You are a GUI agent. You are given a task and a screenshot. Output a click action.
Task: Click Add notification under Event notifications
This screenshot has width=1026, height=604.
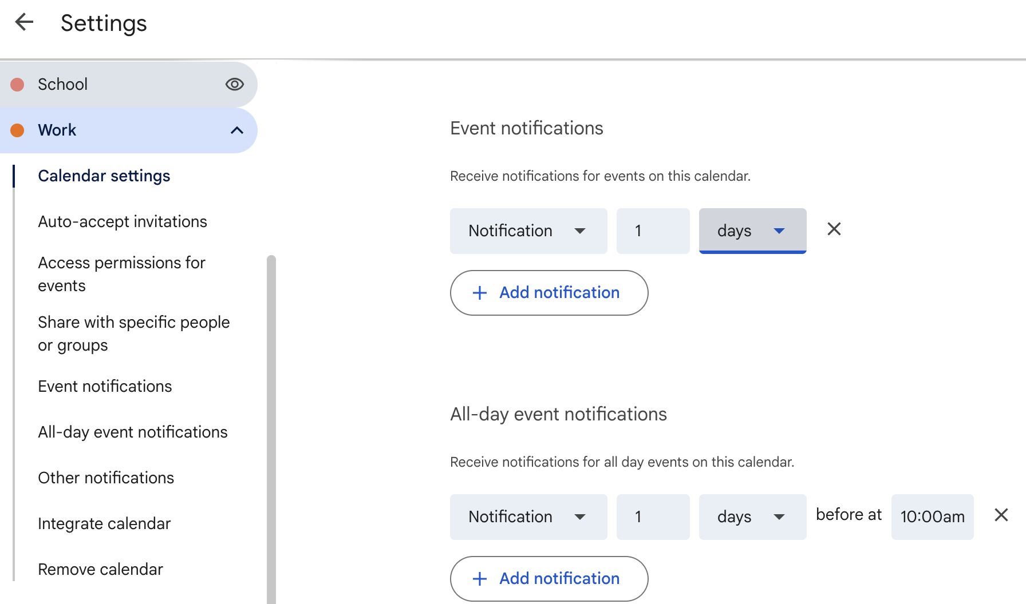(x=548, y=293)
